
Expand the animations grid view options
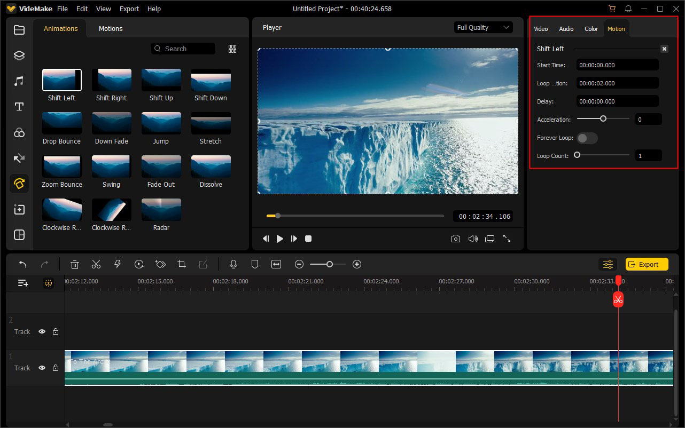(232, 49)
